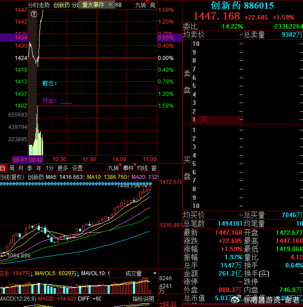Click the 窗 window button
Image resolution: width=303 pixels, height=307 pixels.
154,168
